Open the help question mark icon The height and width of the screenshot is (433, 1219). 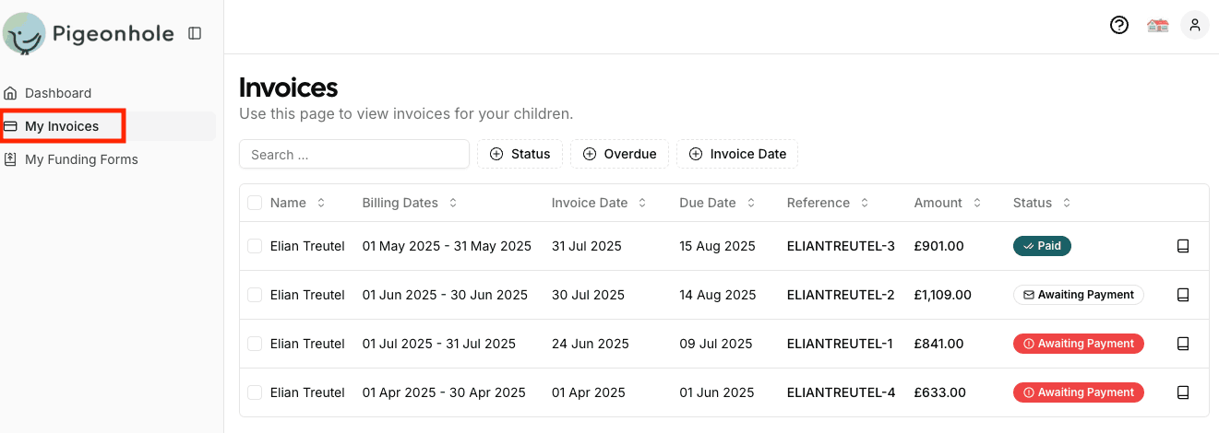click(x=1118, y=26)
